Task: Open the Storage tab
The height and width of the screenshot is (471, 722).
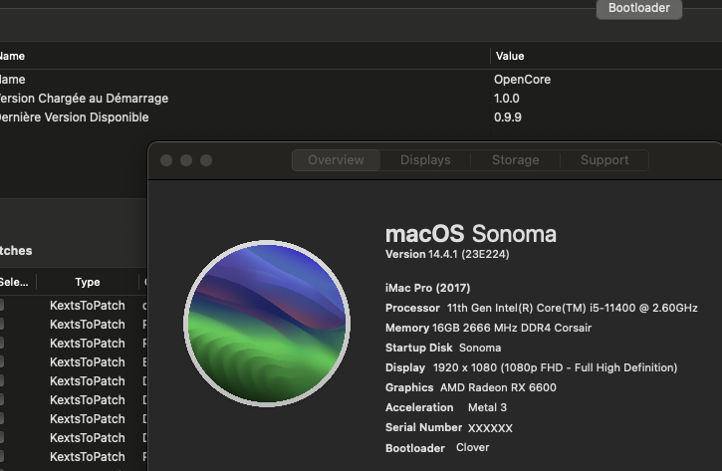Action: pos(515,160)
